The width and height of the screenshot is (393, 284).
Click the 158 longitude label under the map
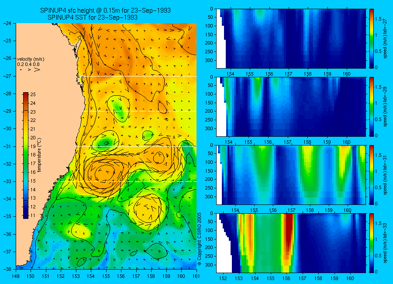pos(151,276)
